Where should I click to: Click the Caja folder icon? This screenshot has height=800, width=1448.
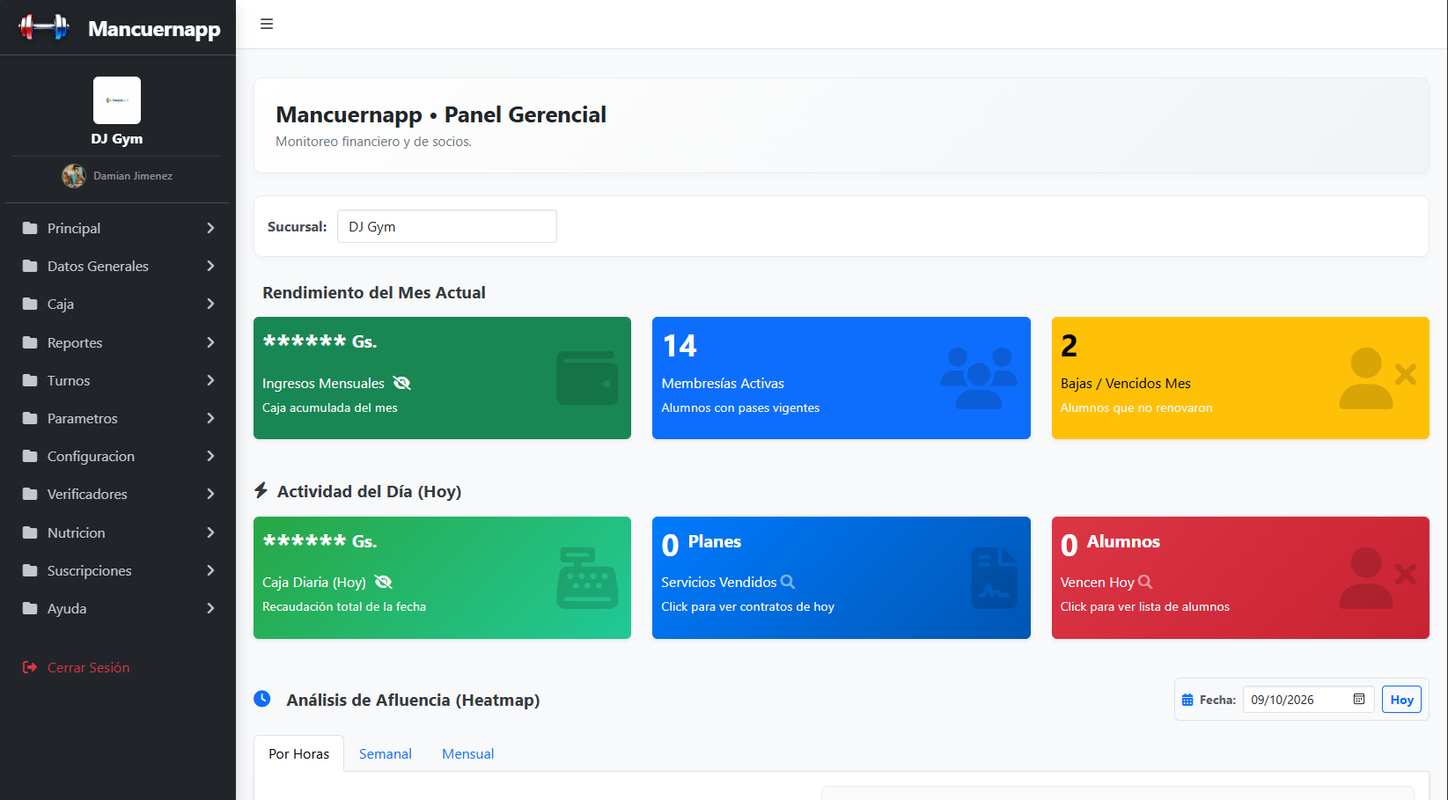coord(30,304)
